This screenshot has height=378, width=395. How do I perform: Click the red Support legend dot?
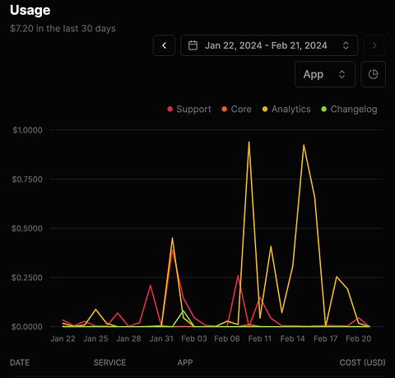point(170,110)
